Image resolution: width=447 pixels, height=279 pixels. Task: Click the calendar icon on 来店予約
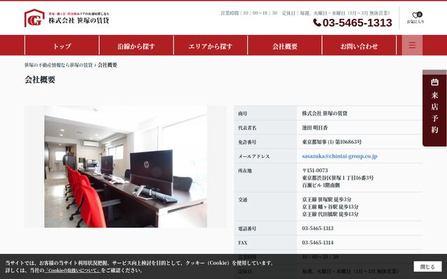[x=434, y=82]
